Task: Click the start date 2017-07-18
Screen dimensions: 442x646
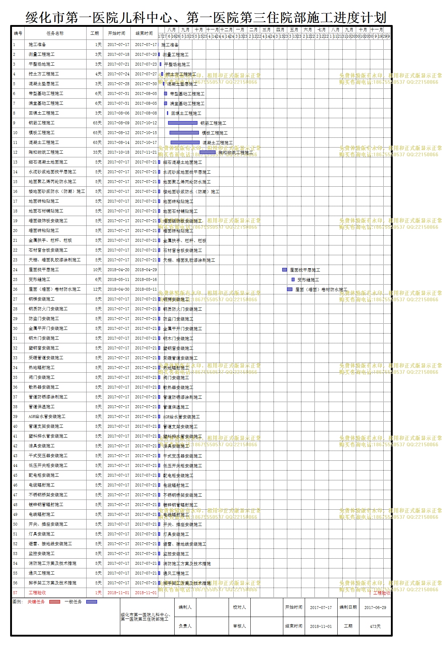Action: [x=118, y=54]
